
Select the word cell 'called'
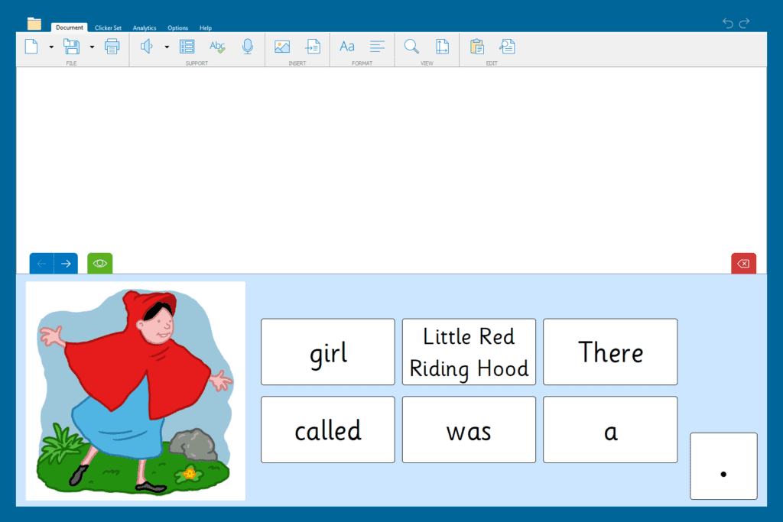pos(327,430)
